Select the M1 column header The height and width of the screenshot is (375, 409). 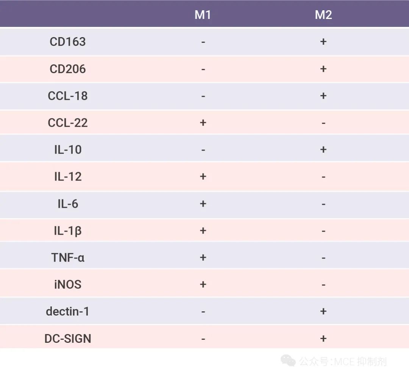[x=203, y=15]
